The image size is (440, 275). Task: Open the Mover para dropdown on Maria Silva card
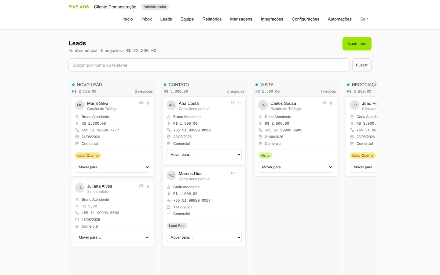pos(112,167)
